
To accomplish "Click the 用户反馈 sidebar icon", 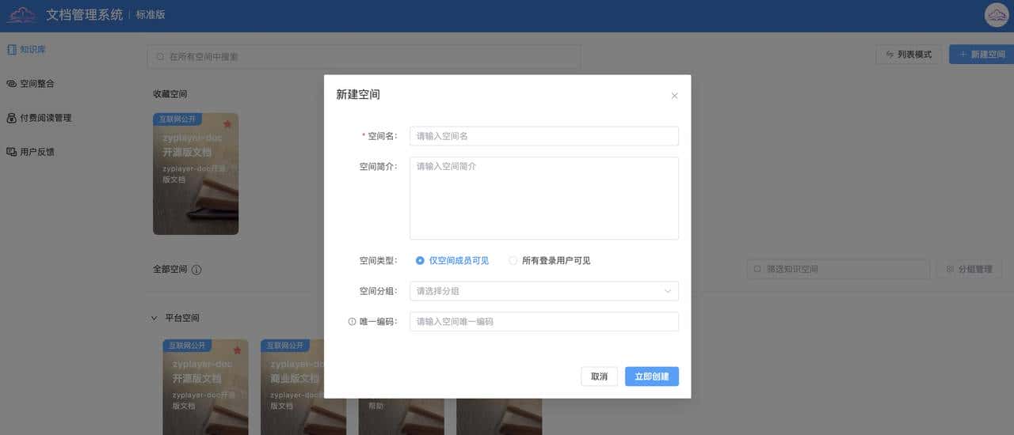I will (11, 152).
